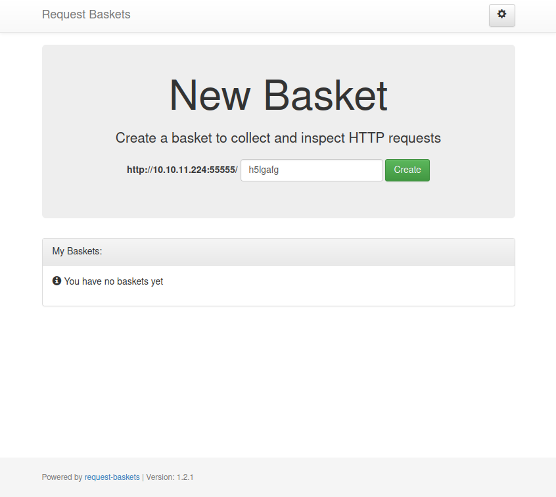
Task: Click the 'Powered by' footer text
Action: [62, 477]
